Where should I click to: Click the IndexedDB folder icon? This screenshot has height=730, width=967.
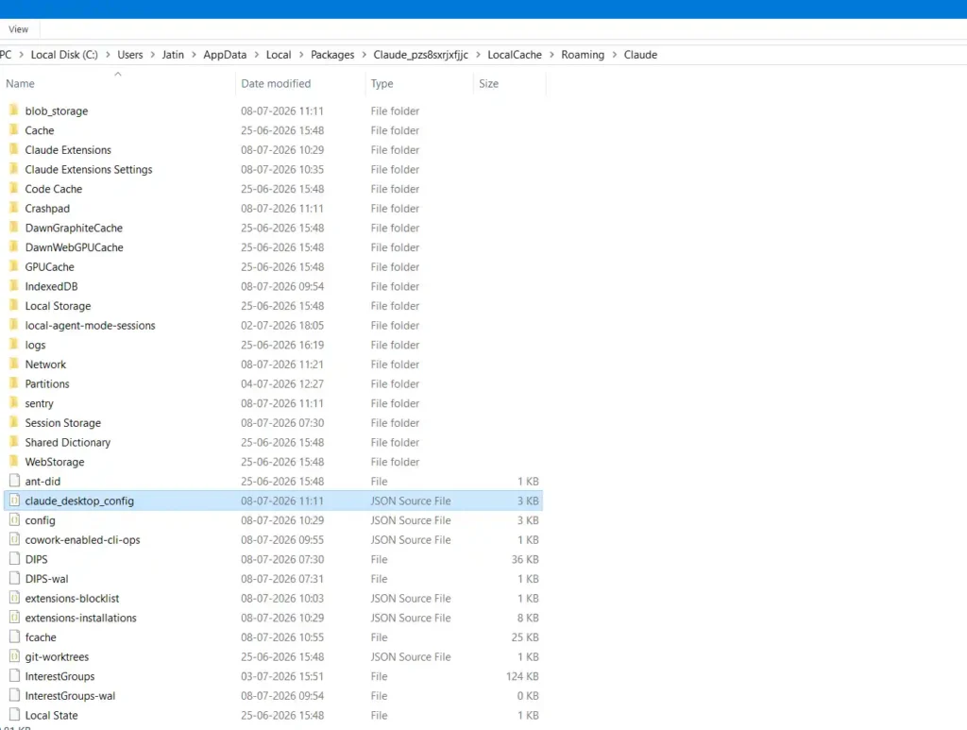coord(14,286)
